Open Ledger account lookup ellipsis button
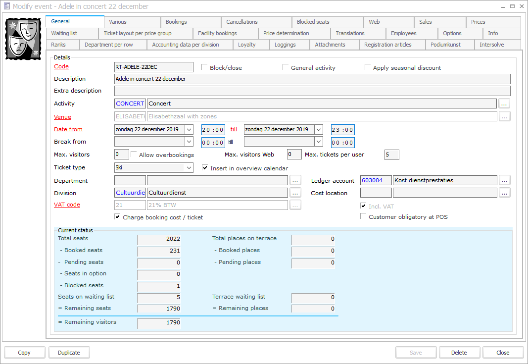This screenshot has height=364, width=528. pyautogui.click(x=504, y=180)
